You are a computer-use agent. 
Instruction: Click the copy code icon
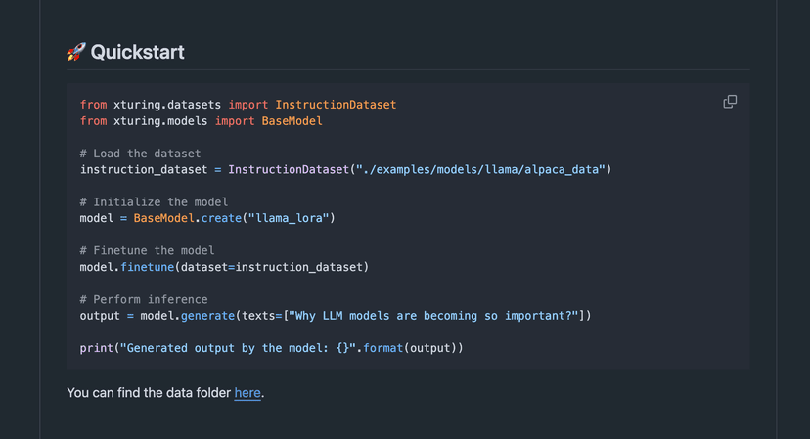click(730, 102)
